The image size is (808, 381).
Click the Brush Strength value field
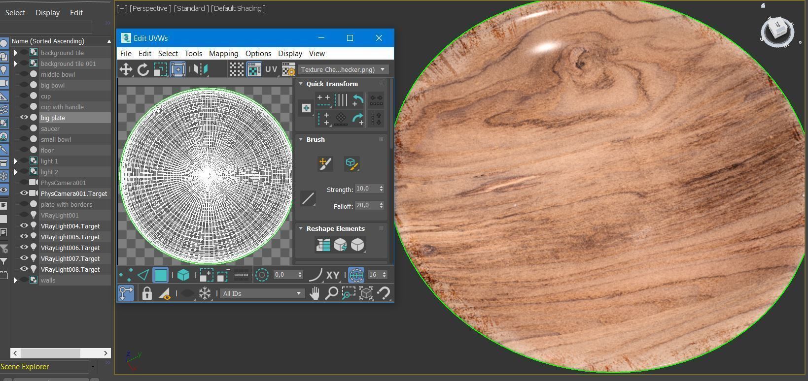(x=366, y=189)
